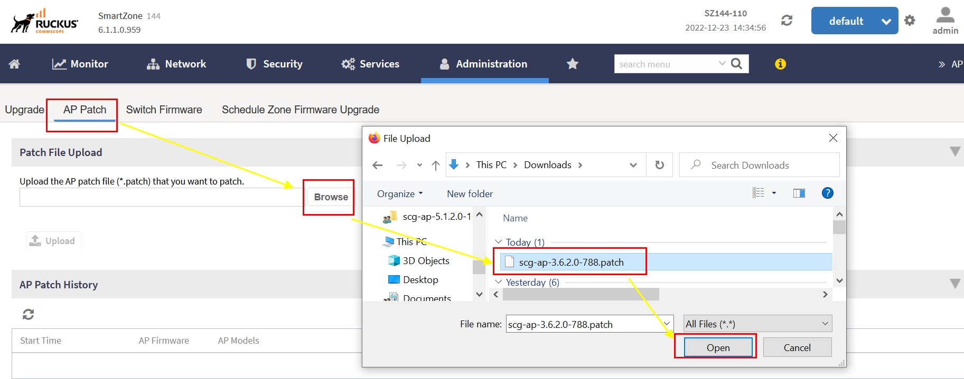Click This PC in the address path
Screen dimensions: 964x379
pos(491,165)
